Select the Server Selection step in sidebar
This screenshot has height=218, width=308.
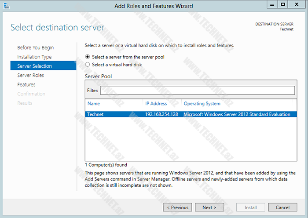(34, 66)
